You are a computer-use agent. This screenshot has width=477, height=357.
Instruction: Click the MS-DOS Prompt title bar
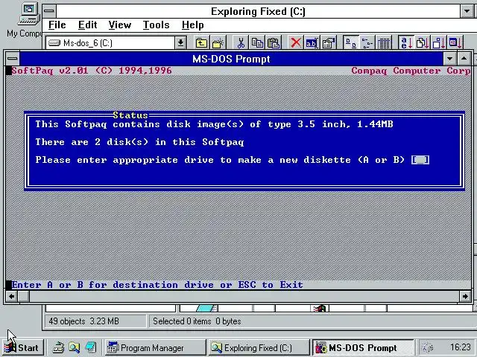coord(231,59)
